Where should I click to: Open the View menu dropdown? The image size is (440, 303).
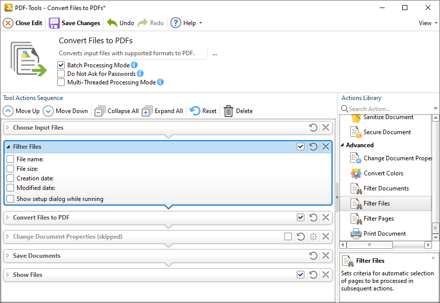coord(426,23)
